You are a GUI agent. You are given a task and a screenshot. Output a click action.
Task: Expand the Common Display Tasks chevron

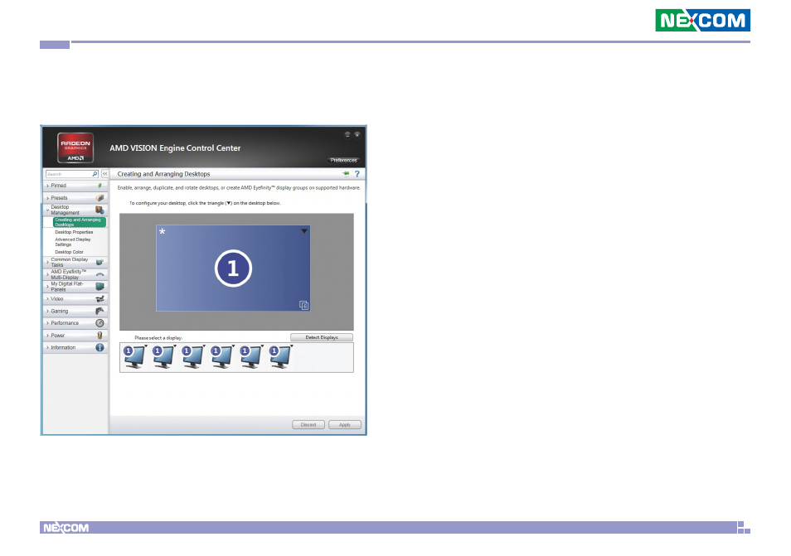click(x=47, y=262)
